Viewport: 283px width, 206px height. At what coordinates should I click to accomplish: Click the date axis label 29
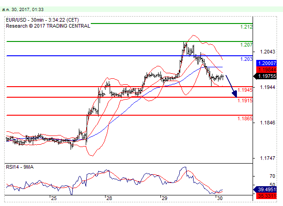tap(165, 198)
